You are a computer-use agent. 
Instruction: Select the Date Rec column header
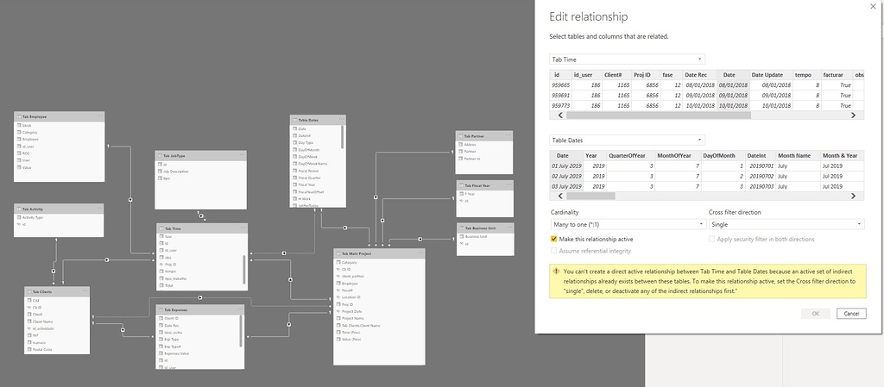(x=696, y=74)
